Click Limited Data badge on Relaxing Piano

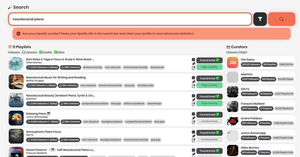tap(209, 121)
